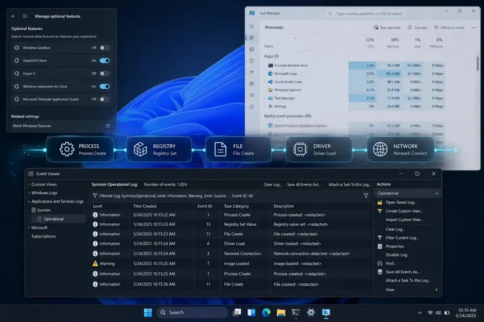Expand View submenu in Actions pane

pyautogui.click(x=436, y=290)
